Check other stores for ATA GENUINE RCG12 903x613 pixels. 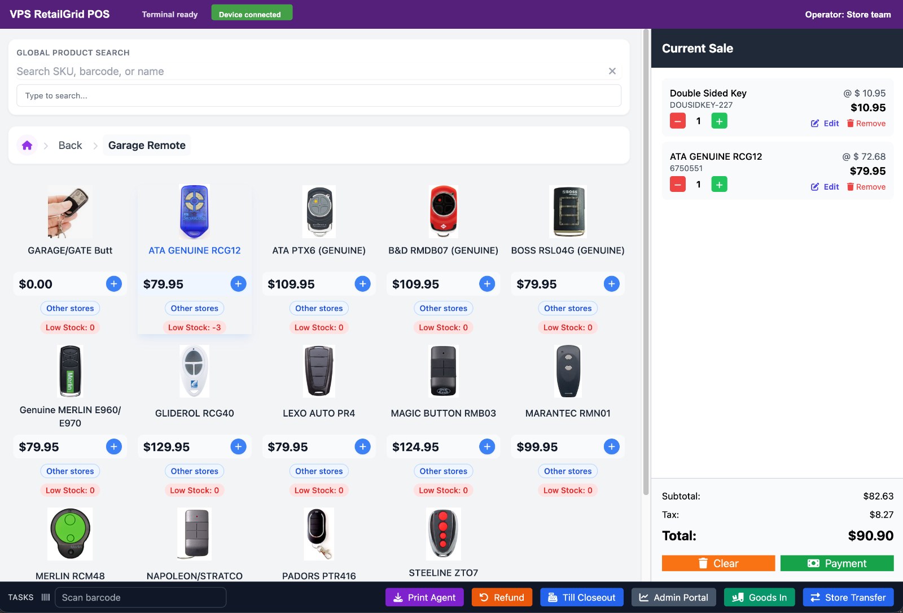pos(195,308)
